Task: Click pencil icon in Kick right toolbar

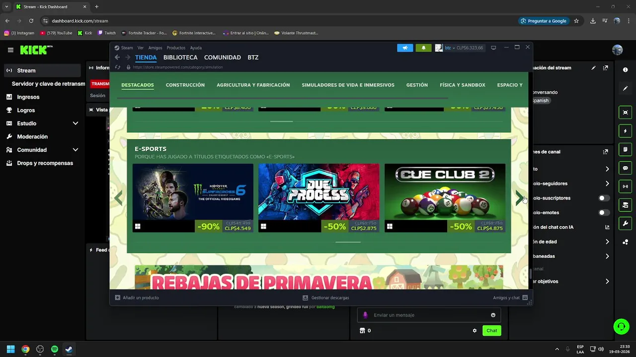Action: click(x=625, y=88)
